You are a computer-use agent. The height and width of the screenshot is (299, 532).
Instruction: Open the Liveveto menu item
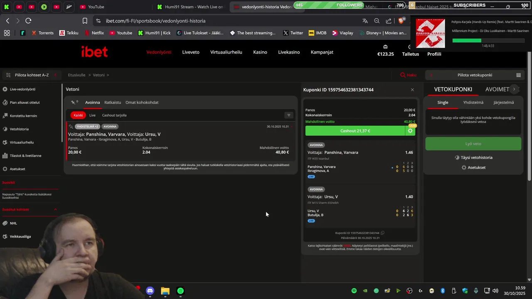pos(191,52)
